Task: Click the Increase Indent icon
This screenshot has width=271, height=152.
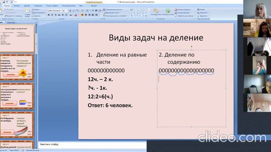Action: click(96, 11)
